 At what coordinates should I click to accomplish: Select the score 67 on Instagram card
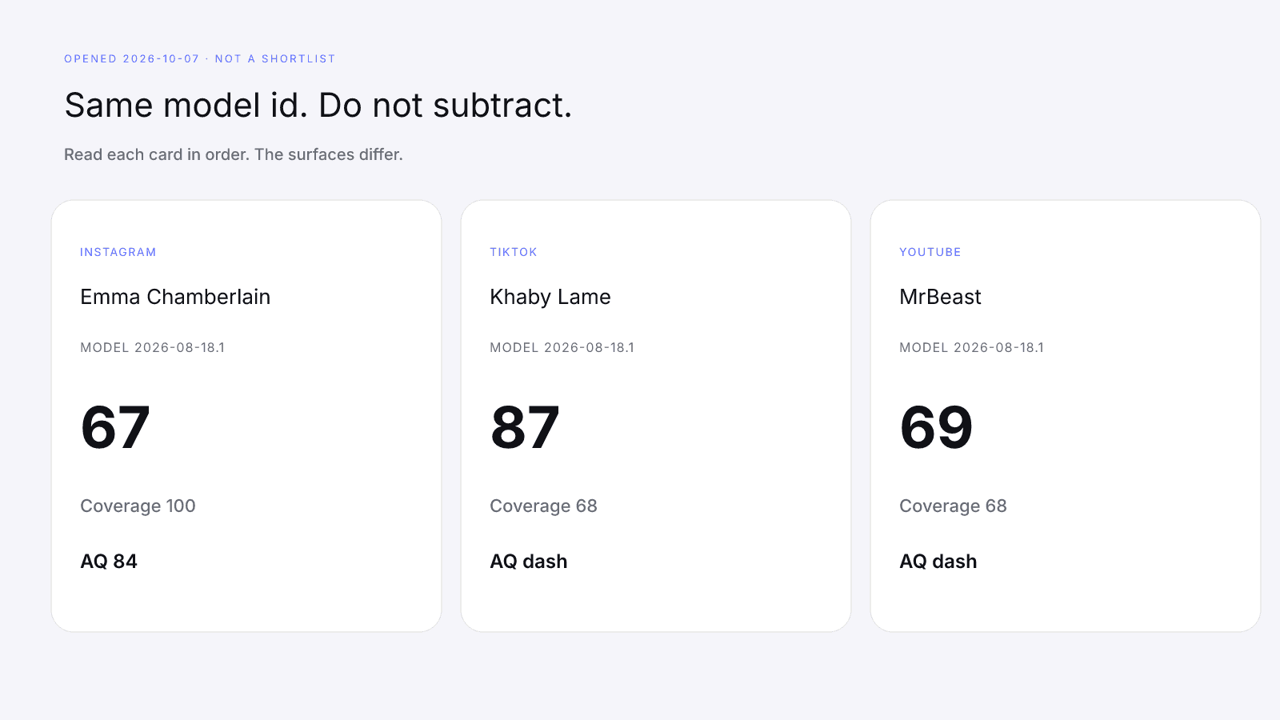point(115,427)
